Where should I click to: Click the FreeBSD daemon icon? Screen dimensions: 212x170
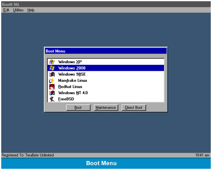pos(52,99)
